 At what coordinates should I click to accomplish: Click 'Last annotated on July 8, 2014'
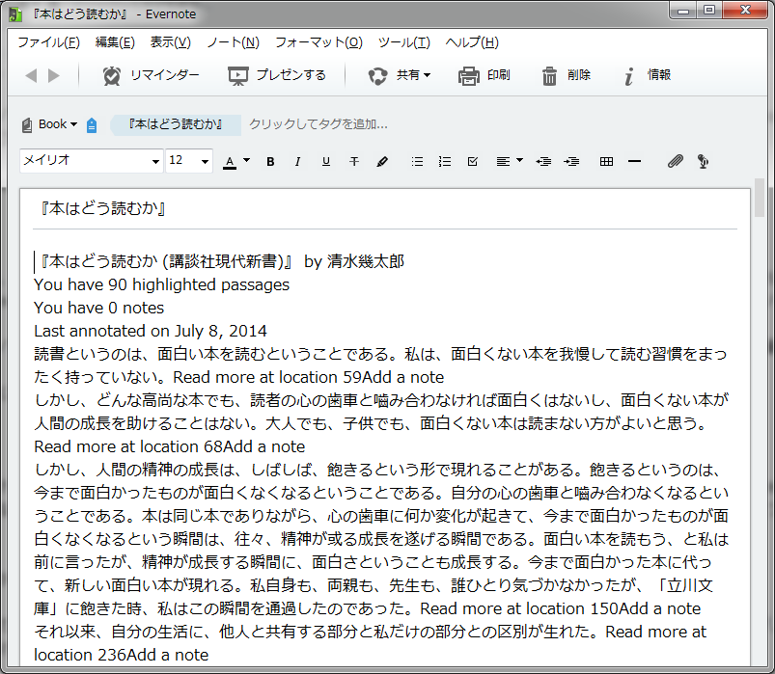pos(151,332)
